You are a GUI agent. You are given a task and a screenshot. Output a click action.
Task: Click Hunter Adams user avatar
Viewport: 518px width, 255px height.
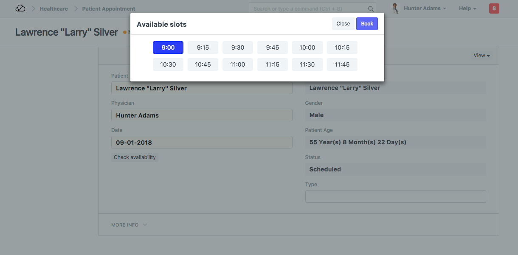coord(395,8)
